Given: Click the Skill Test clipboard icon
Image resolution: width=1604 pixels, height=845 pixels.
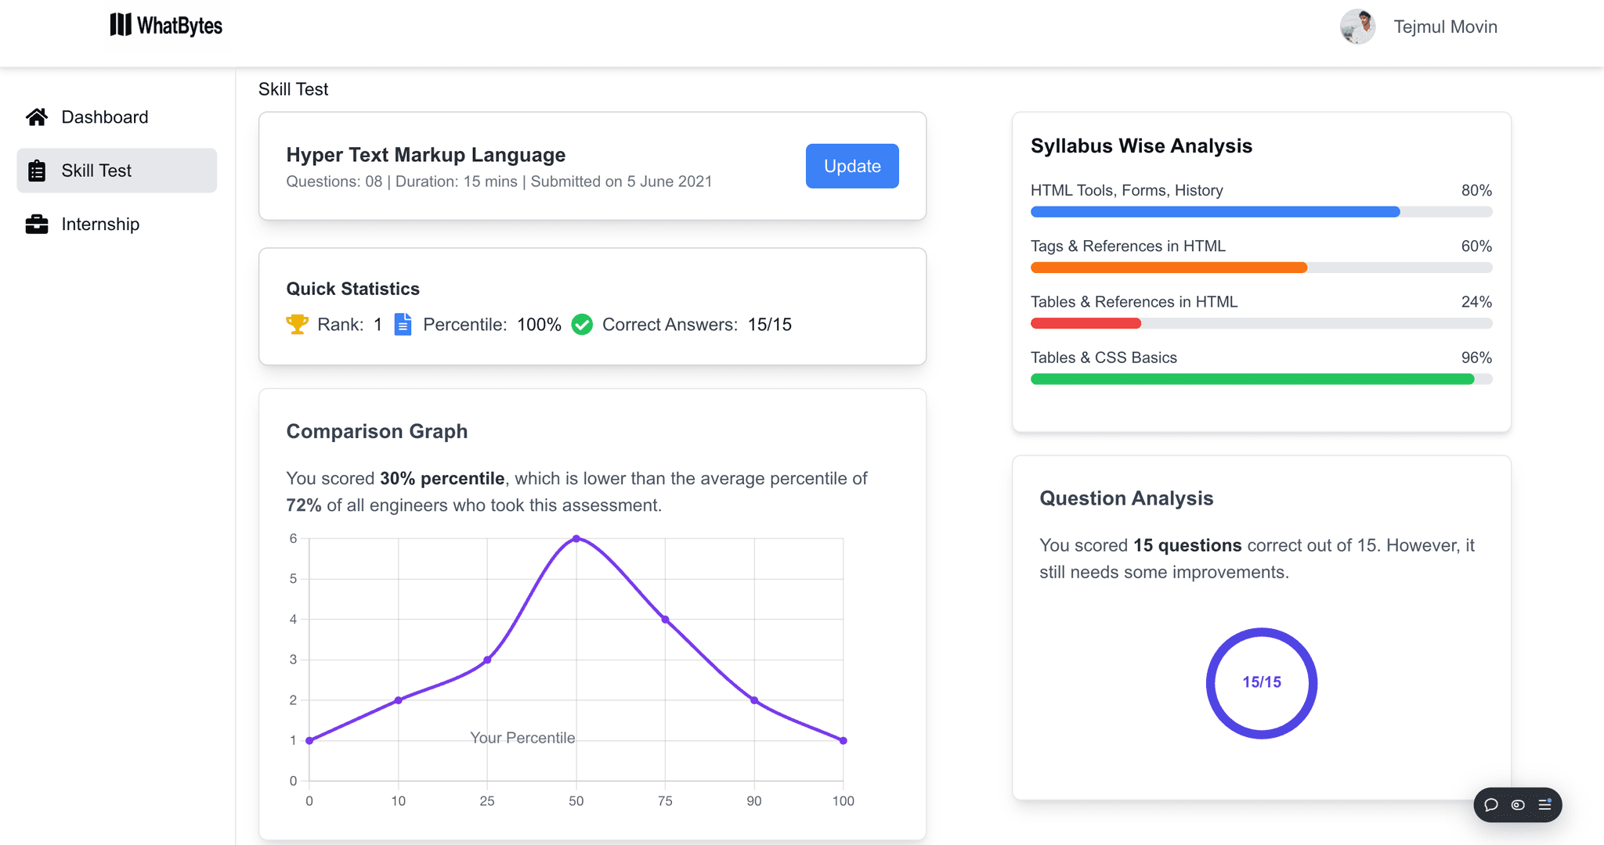Looking at the screenshot, I should coord(37,171).
